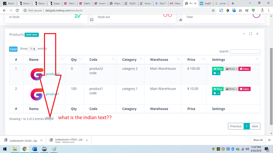This screenshot has height=153, width=273.
Task: Click product1 logo thumbnail
Action: [37, 94]
